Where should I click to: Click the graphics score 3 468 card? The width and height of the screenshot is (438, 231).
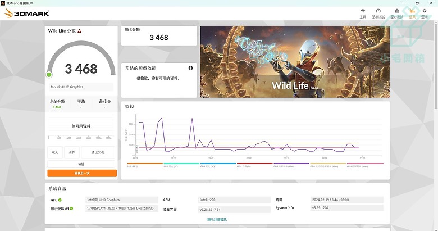(x=159, y=36)
